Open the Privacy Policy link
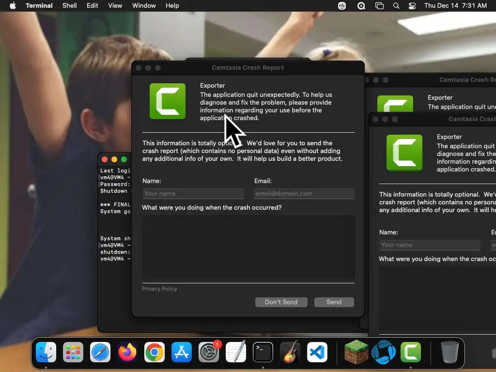 pos(159,289)
